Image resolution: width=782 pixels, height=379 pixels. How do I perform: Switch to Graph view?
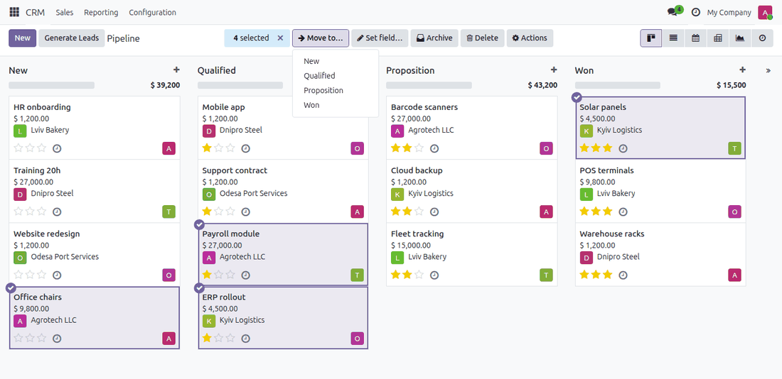click(740, 38)
